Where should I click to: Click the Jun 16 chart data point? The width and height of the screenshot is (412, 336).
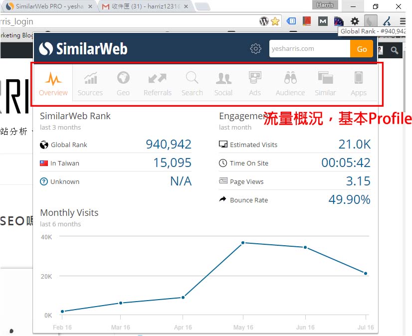pos(305,247)
